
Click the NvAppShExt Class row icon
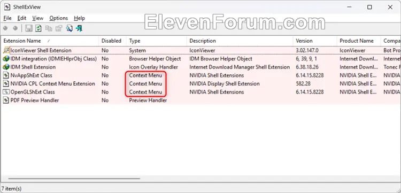tap(6, 75)
